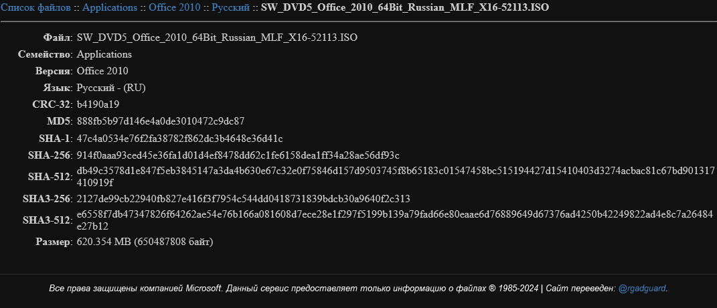Click the SHA3-256 hash value

243,199
